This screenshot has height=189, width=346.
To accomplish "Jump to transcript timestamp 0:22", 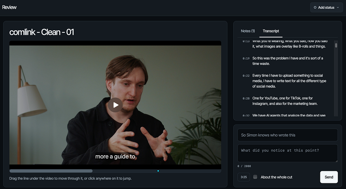I will pyautogui.click(x=246, y=76).
